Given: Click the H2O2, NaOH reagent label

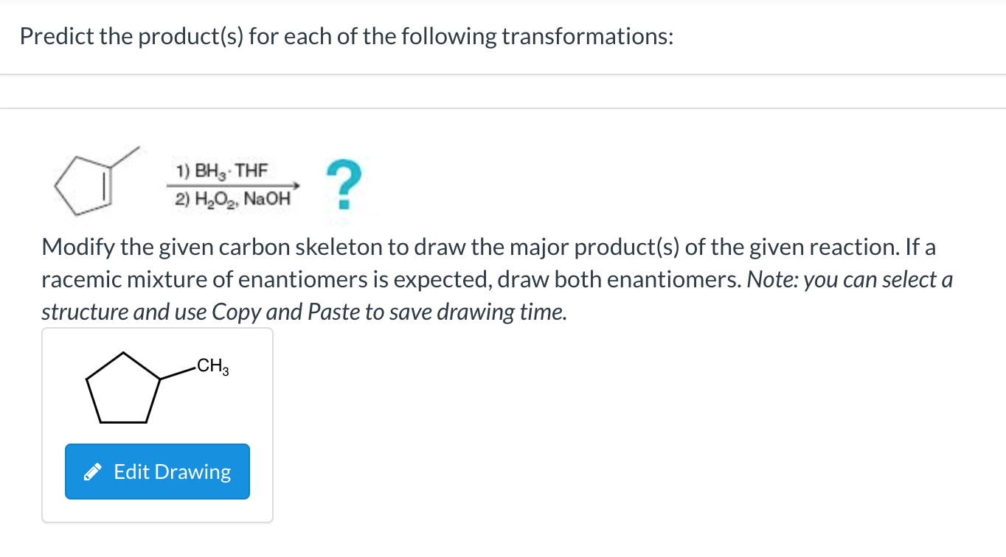Looking at the screenshot, I should [233, 200].
